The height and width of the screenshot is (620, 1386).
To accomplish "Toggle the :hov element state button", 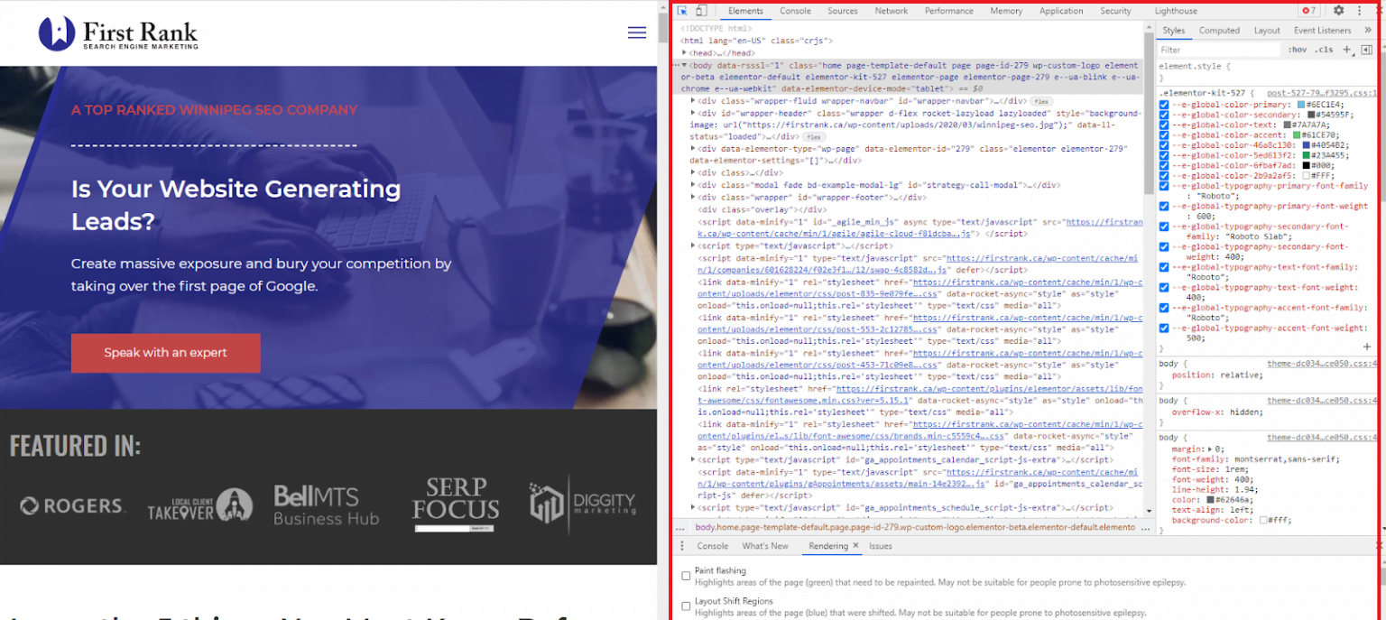I will (1297, 50).
